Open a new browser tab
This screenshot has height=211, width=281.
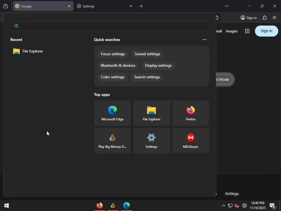point(141,6)
